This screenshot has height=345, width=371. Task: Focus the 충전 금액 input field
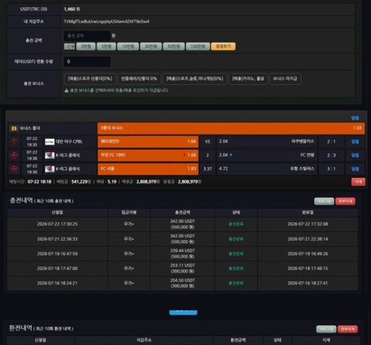click(x=87, y=36)
